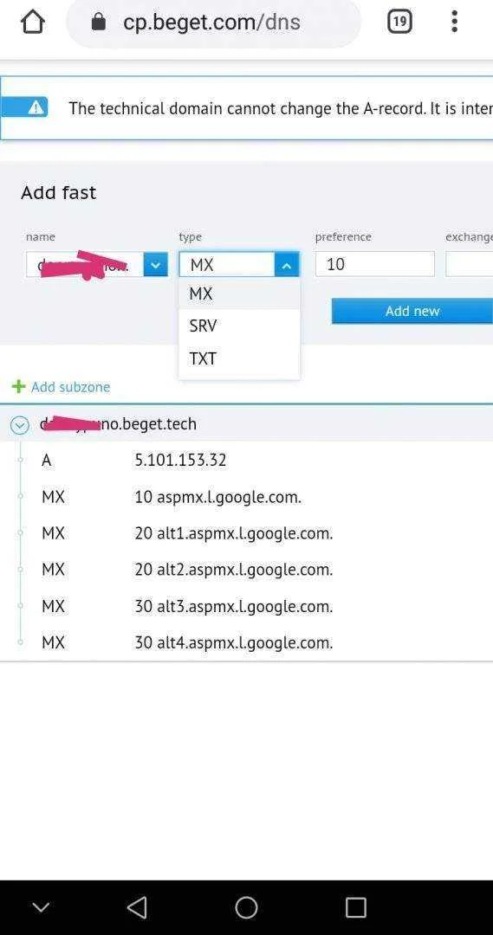Click the Add new button

(x=412, y=312)
